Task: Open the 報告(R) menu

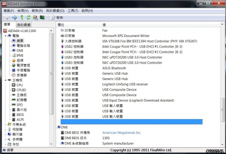Action: 37,11
